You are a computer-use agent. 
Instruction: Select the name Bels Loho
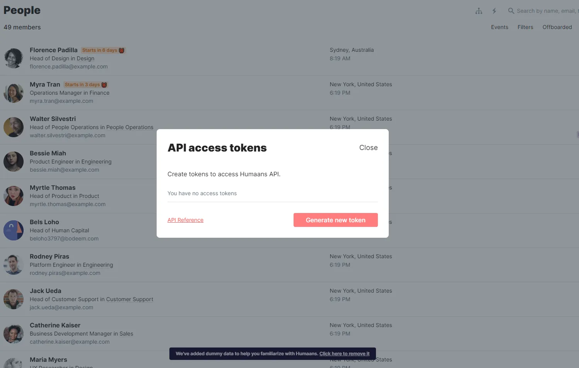point(44,222)
